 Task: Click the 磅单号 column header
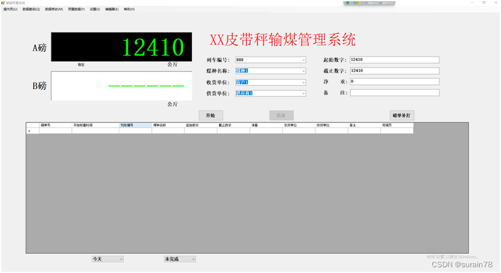(55, 125)
